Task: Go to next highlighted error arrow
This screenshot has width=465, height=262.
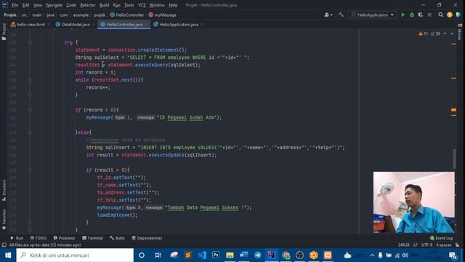Action: click(x=452, y=33)
